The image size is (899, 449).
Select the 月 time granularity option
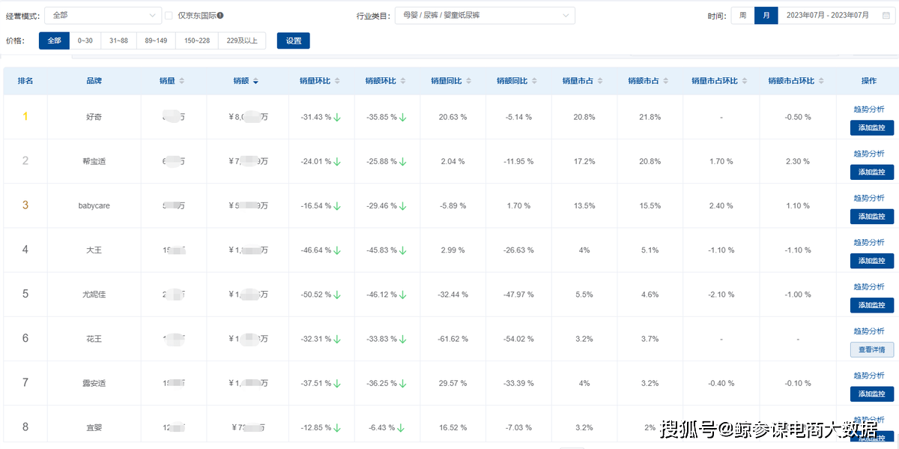tap(766, 14)
